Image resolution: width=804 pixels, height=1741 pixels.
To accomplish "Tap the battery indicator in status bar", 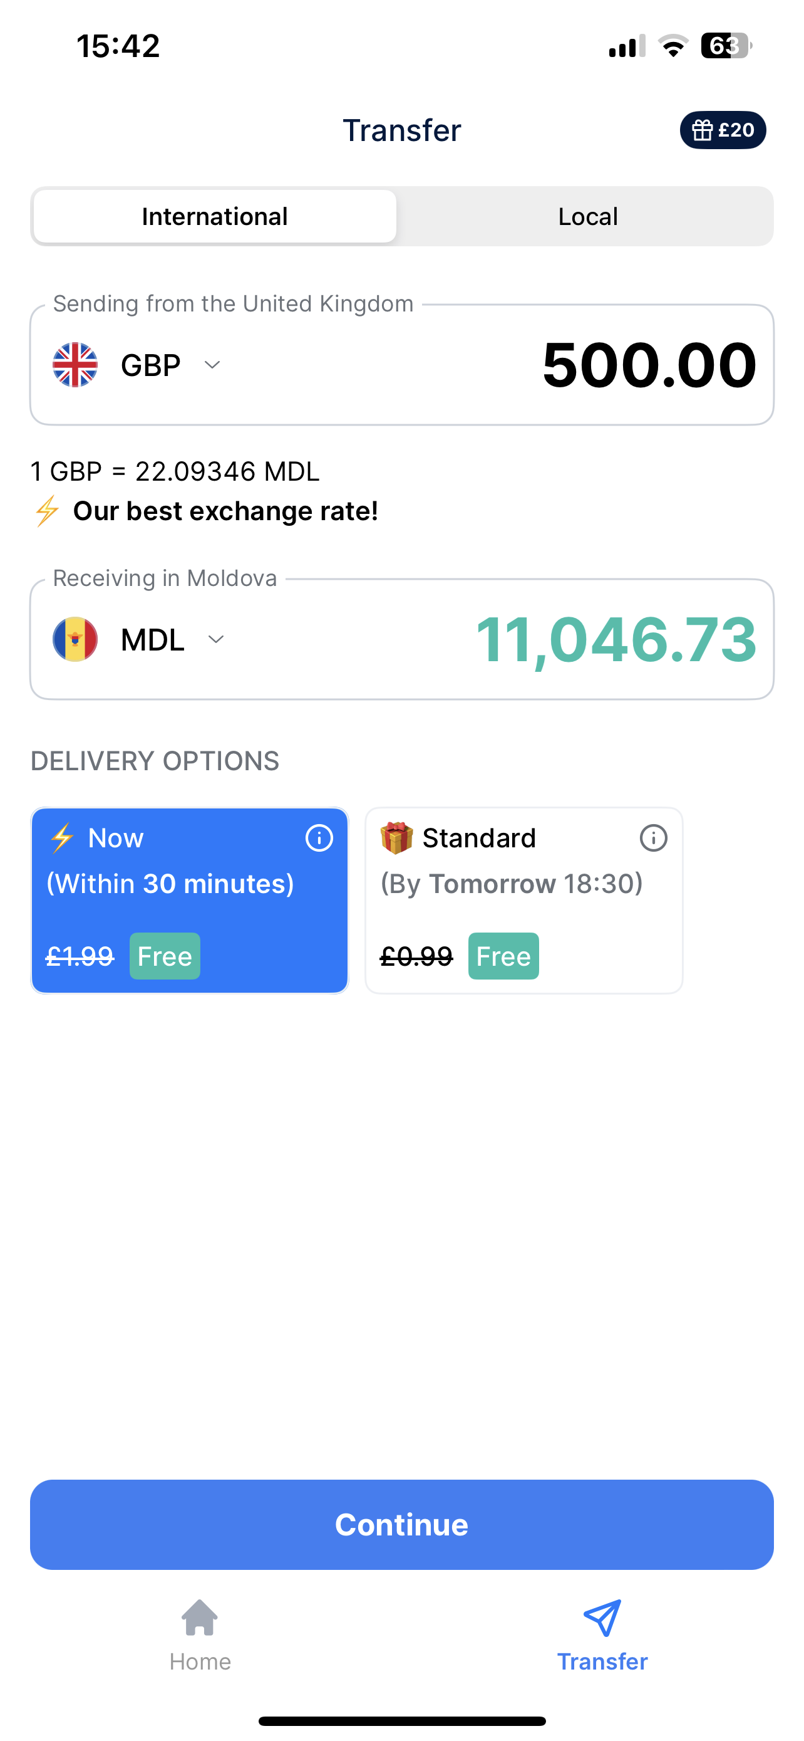I will (726, 46).
